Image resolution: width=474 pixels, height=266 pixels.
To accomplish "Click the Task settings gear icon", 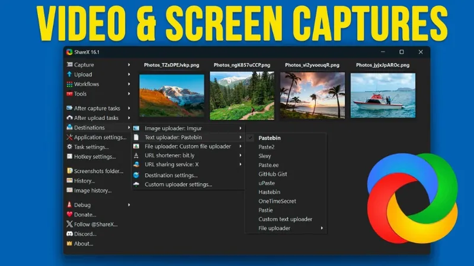I will [69, 147].
